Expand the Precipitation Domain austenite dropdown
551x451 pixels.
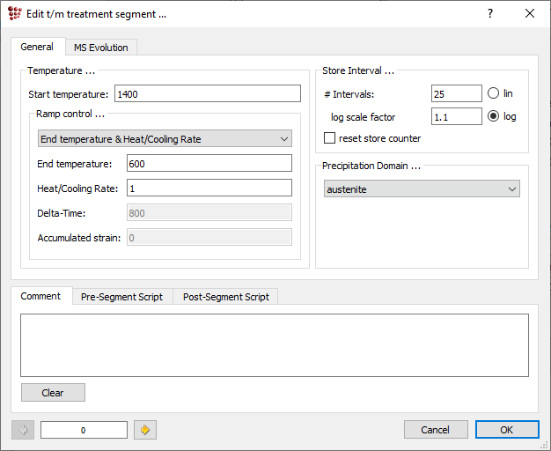(x=421, y=189)
